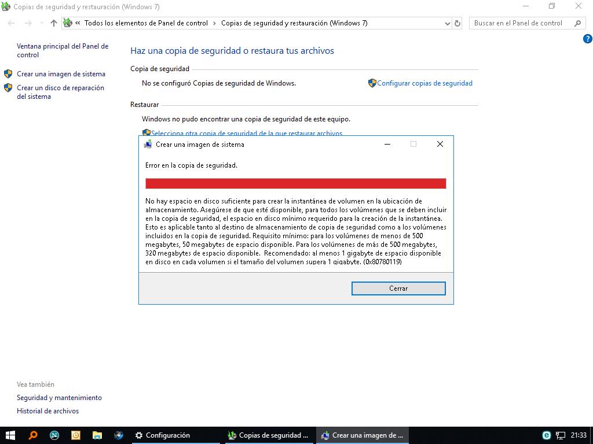Click Configurar copias de seguridad link
593x444 pixels.
[x=424, y=83]
